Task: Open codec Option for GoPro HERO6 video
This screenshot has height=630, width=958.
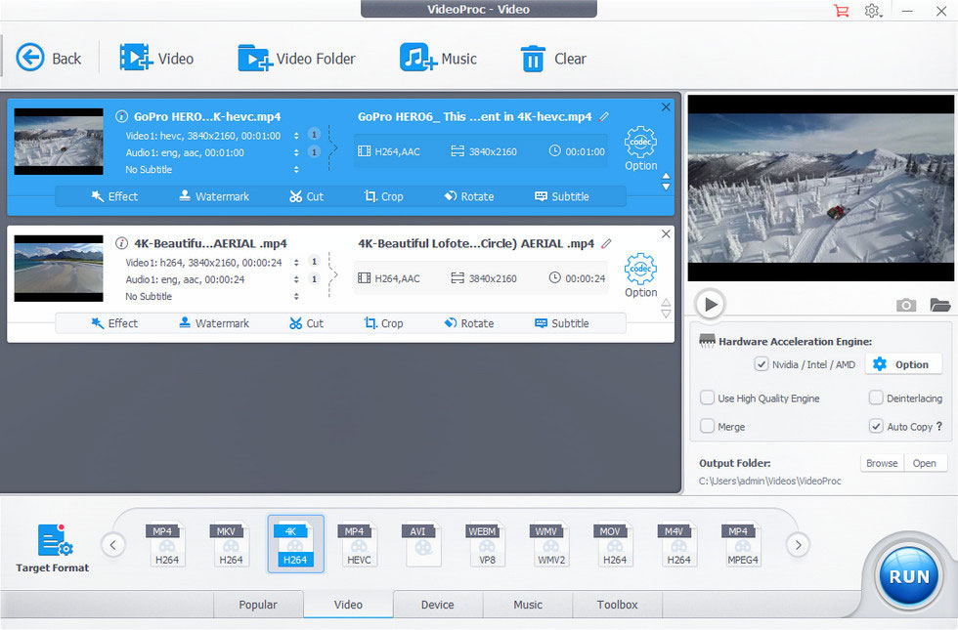Action: tap(640, 148)
